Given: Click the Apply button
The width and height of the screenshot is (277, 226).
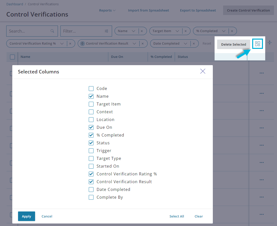Looking at the screenshot, I should 27,216.
